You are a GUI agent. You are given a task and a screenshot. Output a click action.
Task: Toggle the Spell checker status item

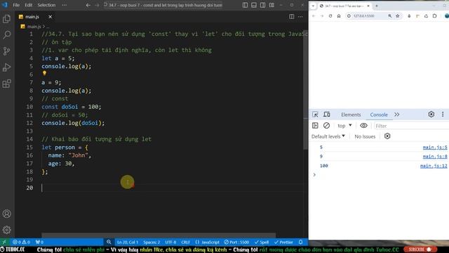click(262, 242)
